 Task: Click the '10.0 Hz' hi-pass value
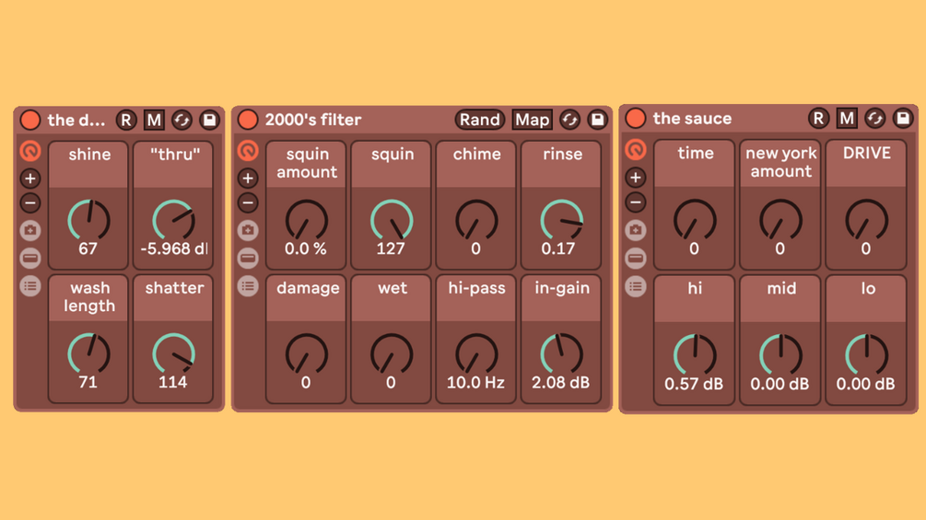tap(475, 383)
